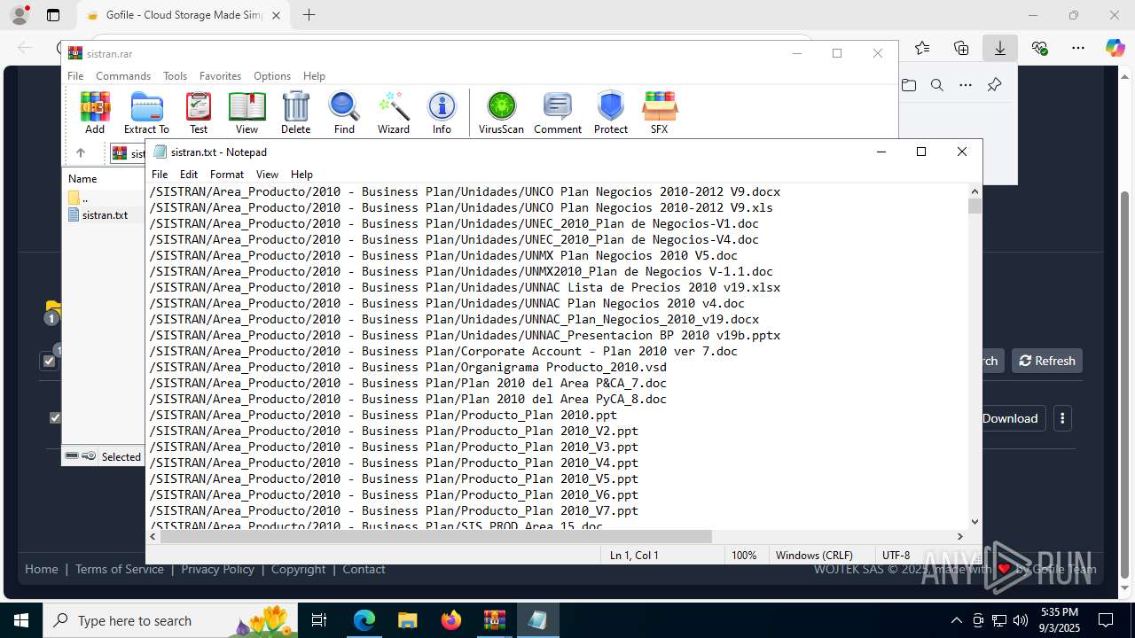Open WinRAR Favorites menu

tap(220, 76)
